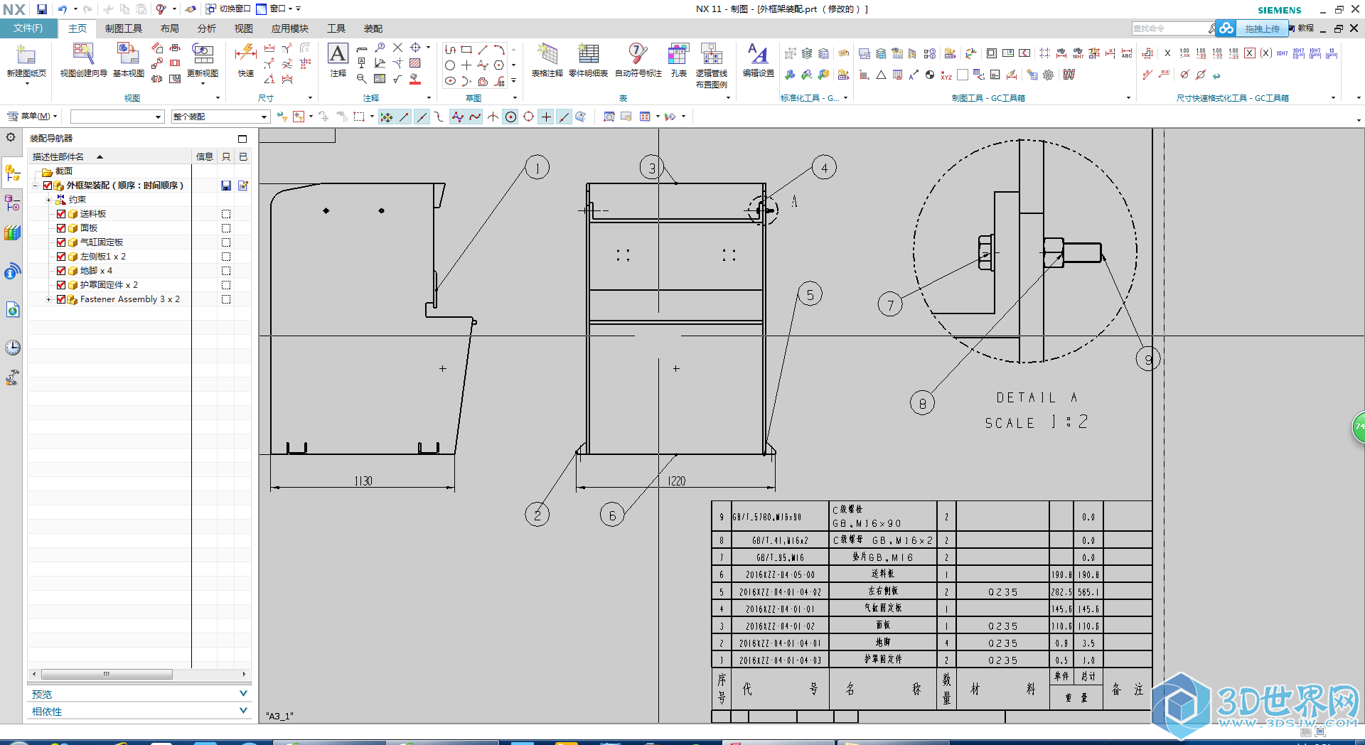The image size is (1365, 745).
Task: Click the Edit Settings (编辑设置) icon
Action: tap(758, 55)
